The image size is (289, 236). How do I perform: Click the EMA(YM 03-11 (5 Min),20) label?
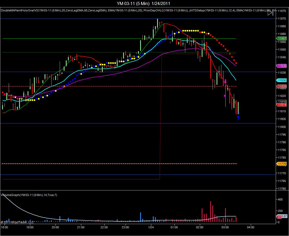(125, 10)
